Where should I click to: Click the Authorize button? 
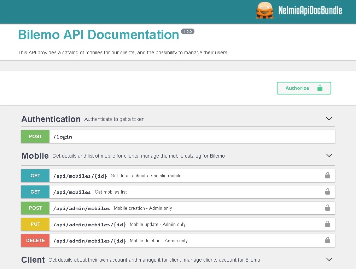click(x=304, y=88)
